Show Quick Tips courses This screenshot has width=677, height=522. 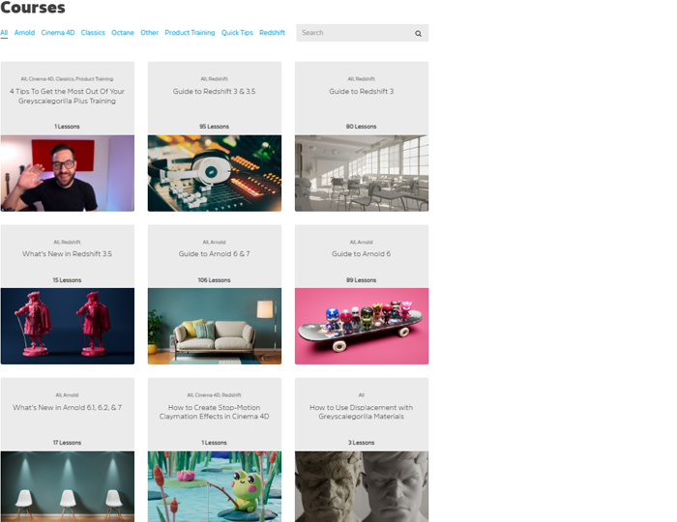click(237, 32)
